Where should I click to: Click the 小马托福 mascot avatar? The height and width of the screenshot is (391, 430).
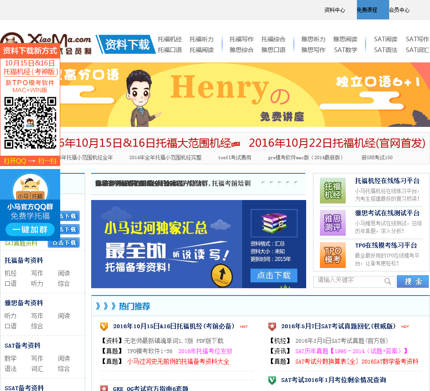[x=30, y=187]
